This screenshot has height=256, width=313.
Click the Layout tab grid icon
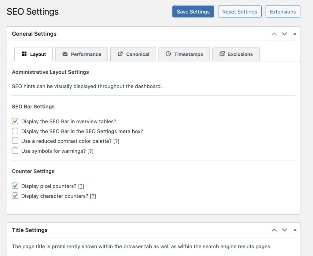tap(24, 54)
